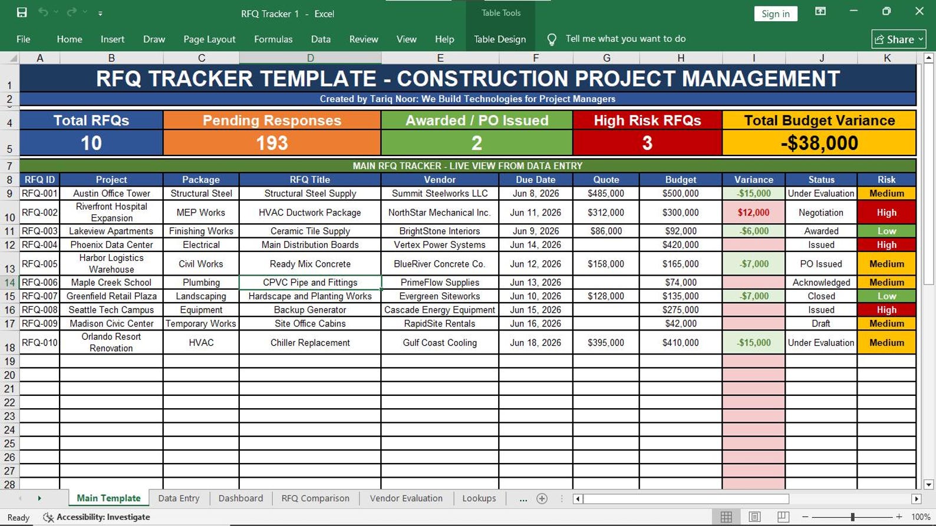Open the Review ribbon tab
936x526 pixels.
(364, 39)
